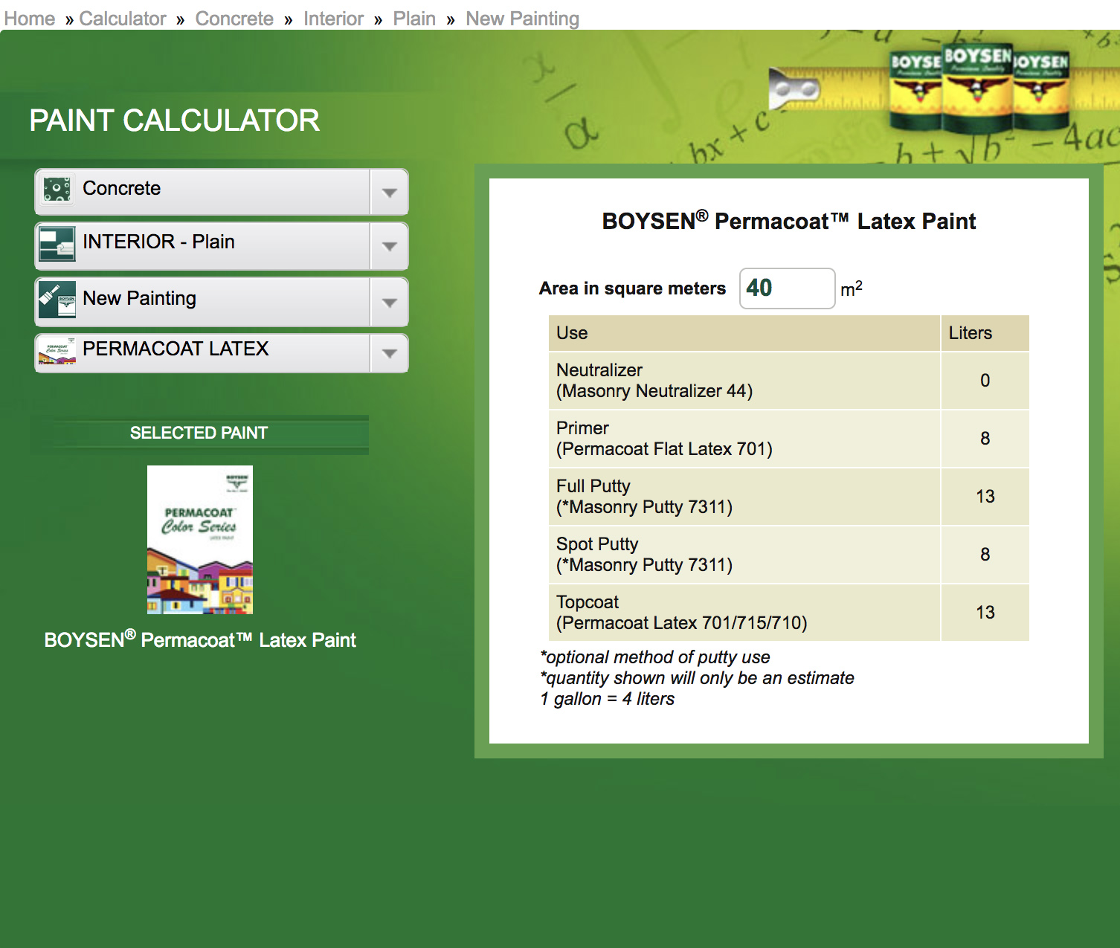1120x948 pixels.
Task: Click the Plain breadcrumb link
Action: (x=414, y=19)
